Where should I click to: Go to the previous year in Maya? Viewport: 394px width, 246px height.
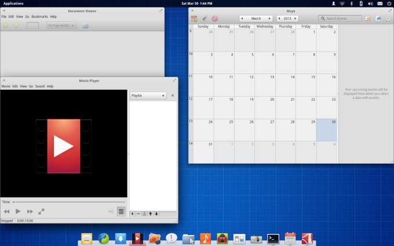pos(279,19)
